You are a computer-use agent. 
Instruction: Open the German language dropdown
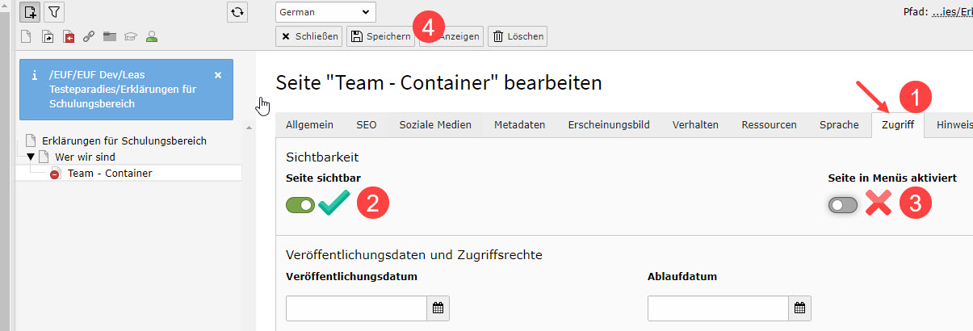[325, 12]
